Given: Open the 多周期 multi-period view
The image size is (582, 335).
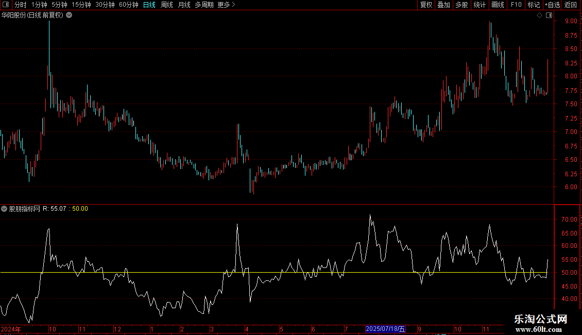Looking at the screenshot, I should [204, 5].
